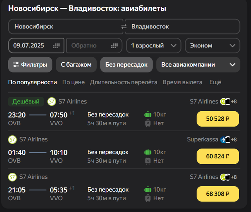Sort by Время вылета
The image size is (251, 212).
(x=182, y=82)
